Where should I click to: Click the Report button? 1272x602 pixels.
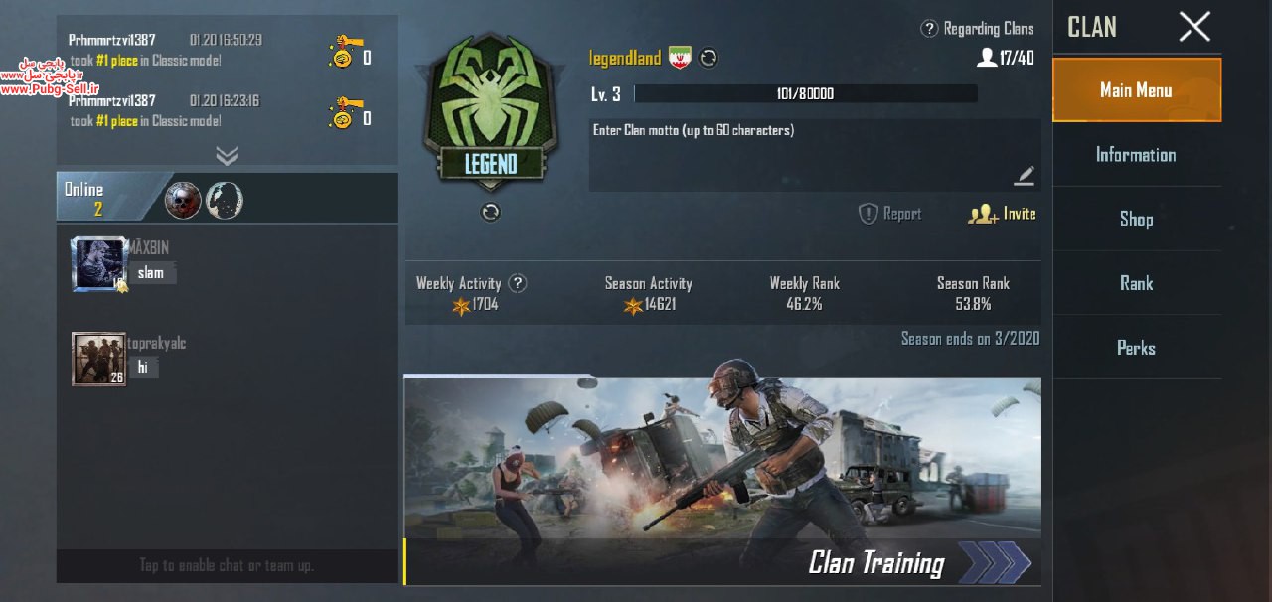coord(889,214)
